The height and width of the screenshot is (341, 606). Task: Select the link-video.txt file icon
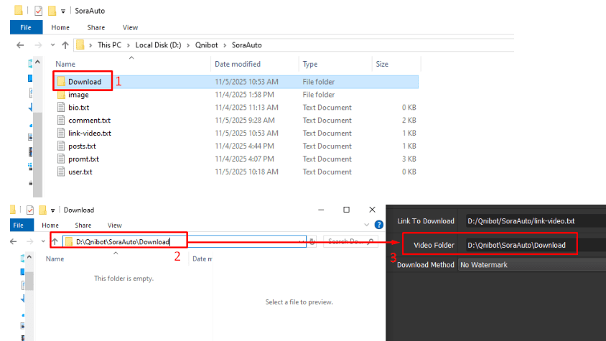[x=61, y=133]
